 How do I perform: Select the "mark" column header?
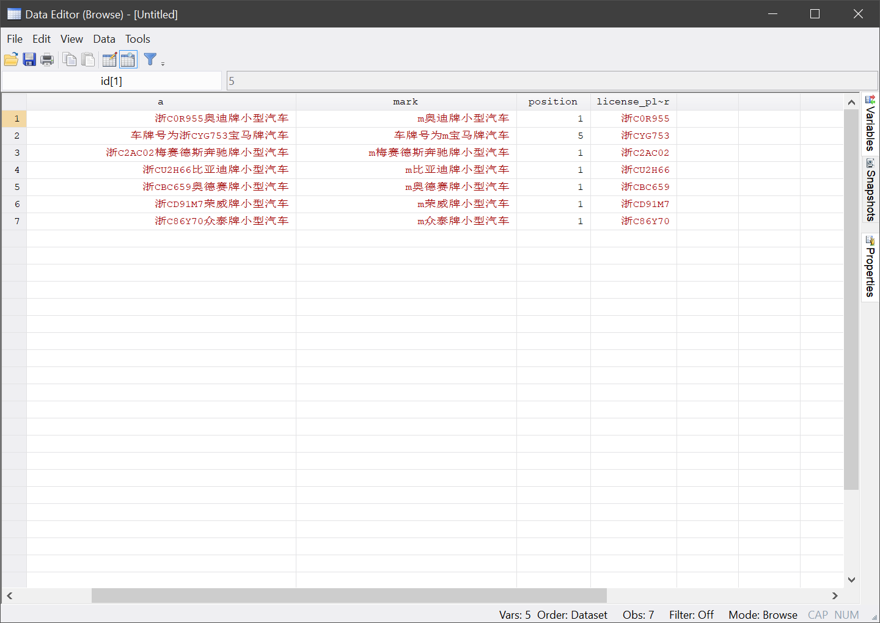click(x=406, y=101)
